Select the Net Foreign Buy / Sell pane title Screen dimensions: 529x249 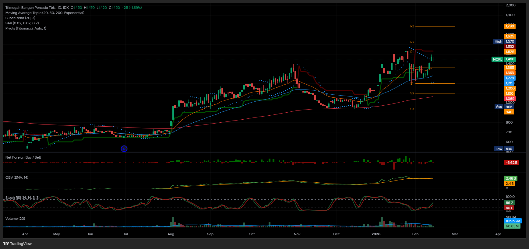pyautogui.click(x=23, y=157)
